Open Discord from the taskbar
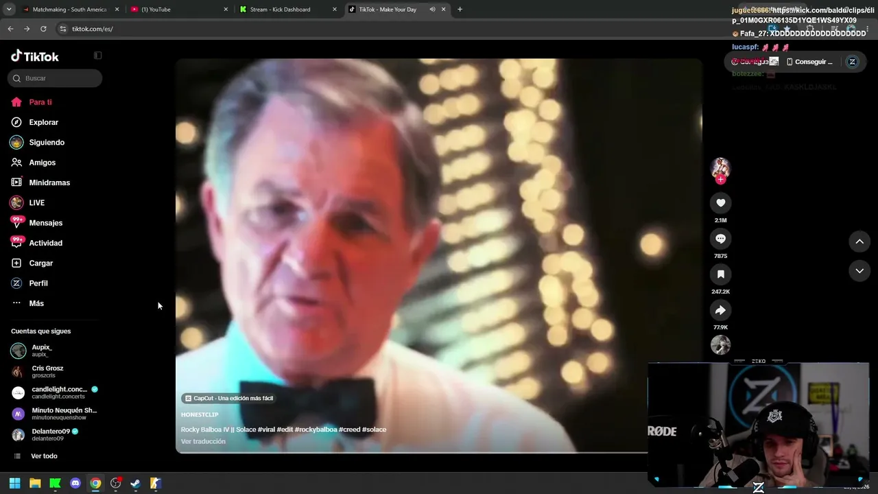This screenshot has height=494, width=878. [x=75, y=483]
